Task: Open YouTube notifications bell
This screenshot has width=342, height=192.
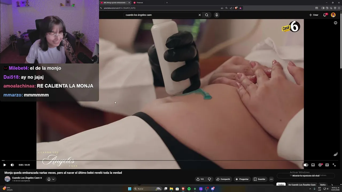Action: tap(325, 15)
